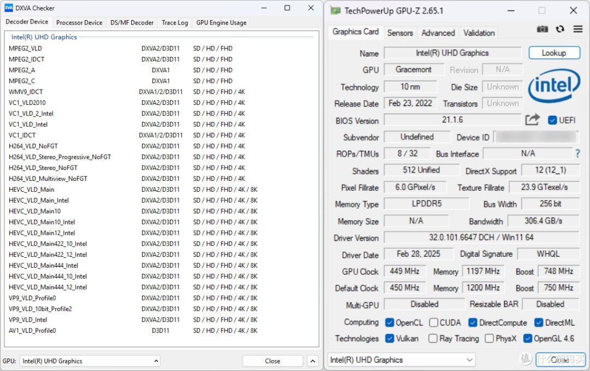Screen dimensions: 590x371
Task: Click the Bus Interface question mark
Action: tap(577, 154)
